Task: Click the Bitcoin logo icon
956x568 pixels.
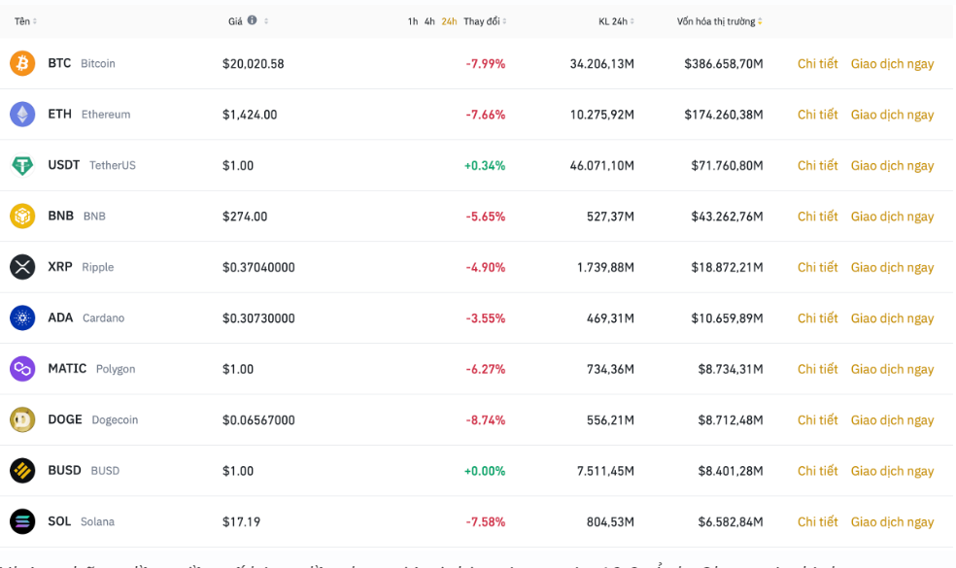Action: [22, 63]
